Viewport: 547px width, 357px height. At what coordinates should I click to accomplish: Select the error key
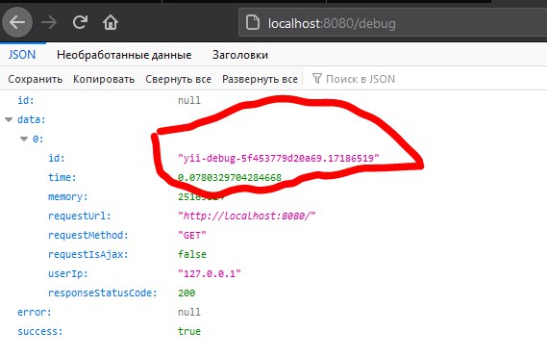[x=35, y=312]
